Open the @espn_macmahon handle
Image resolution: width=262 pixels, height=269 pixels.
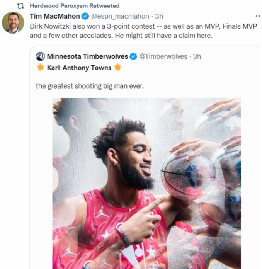pyautogui.click(x=120, y=16)
